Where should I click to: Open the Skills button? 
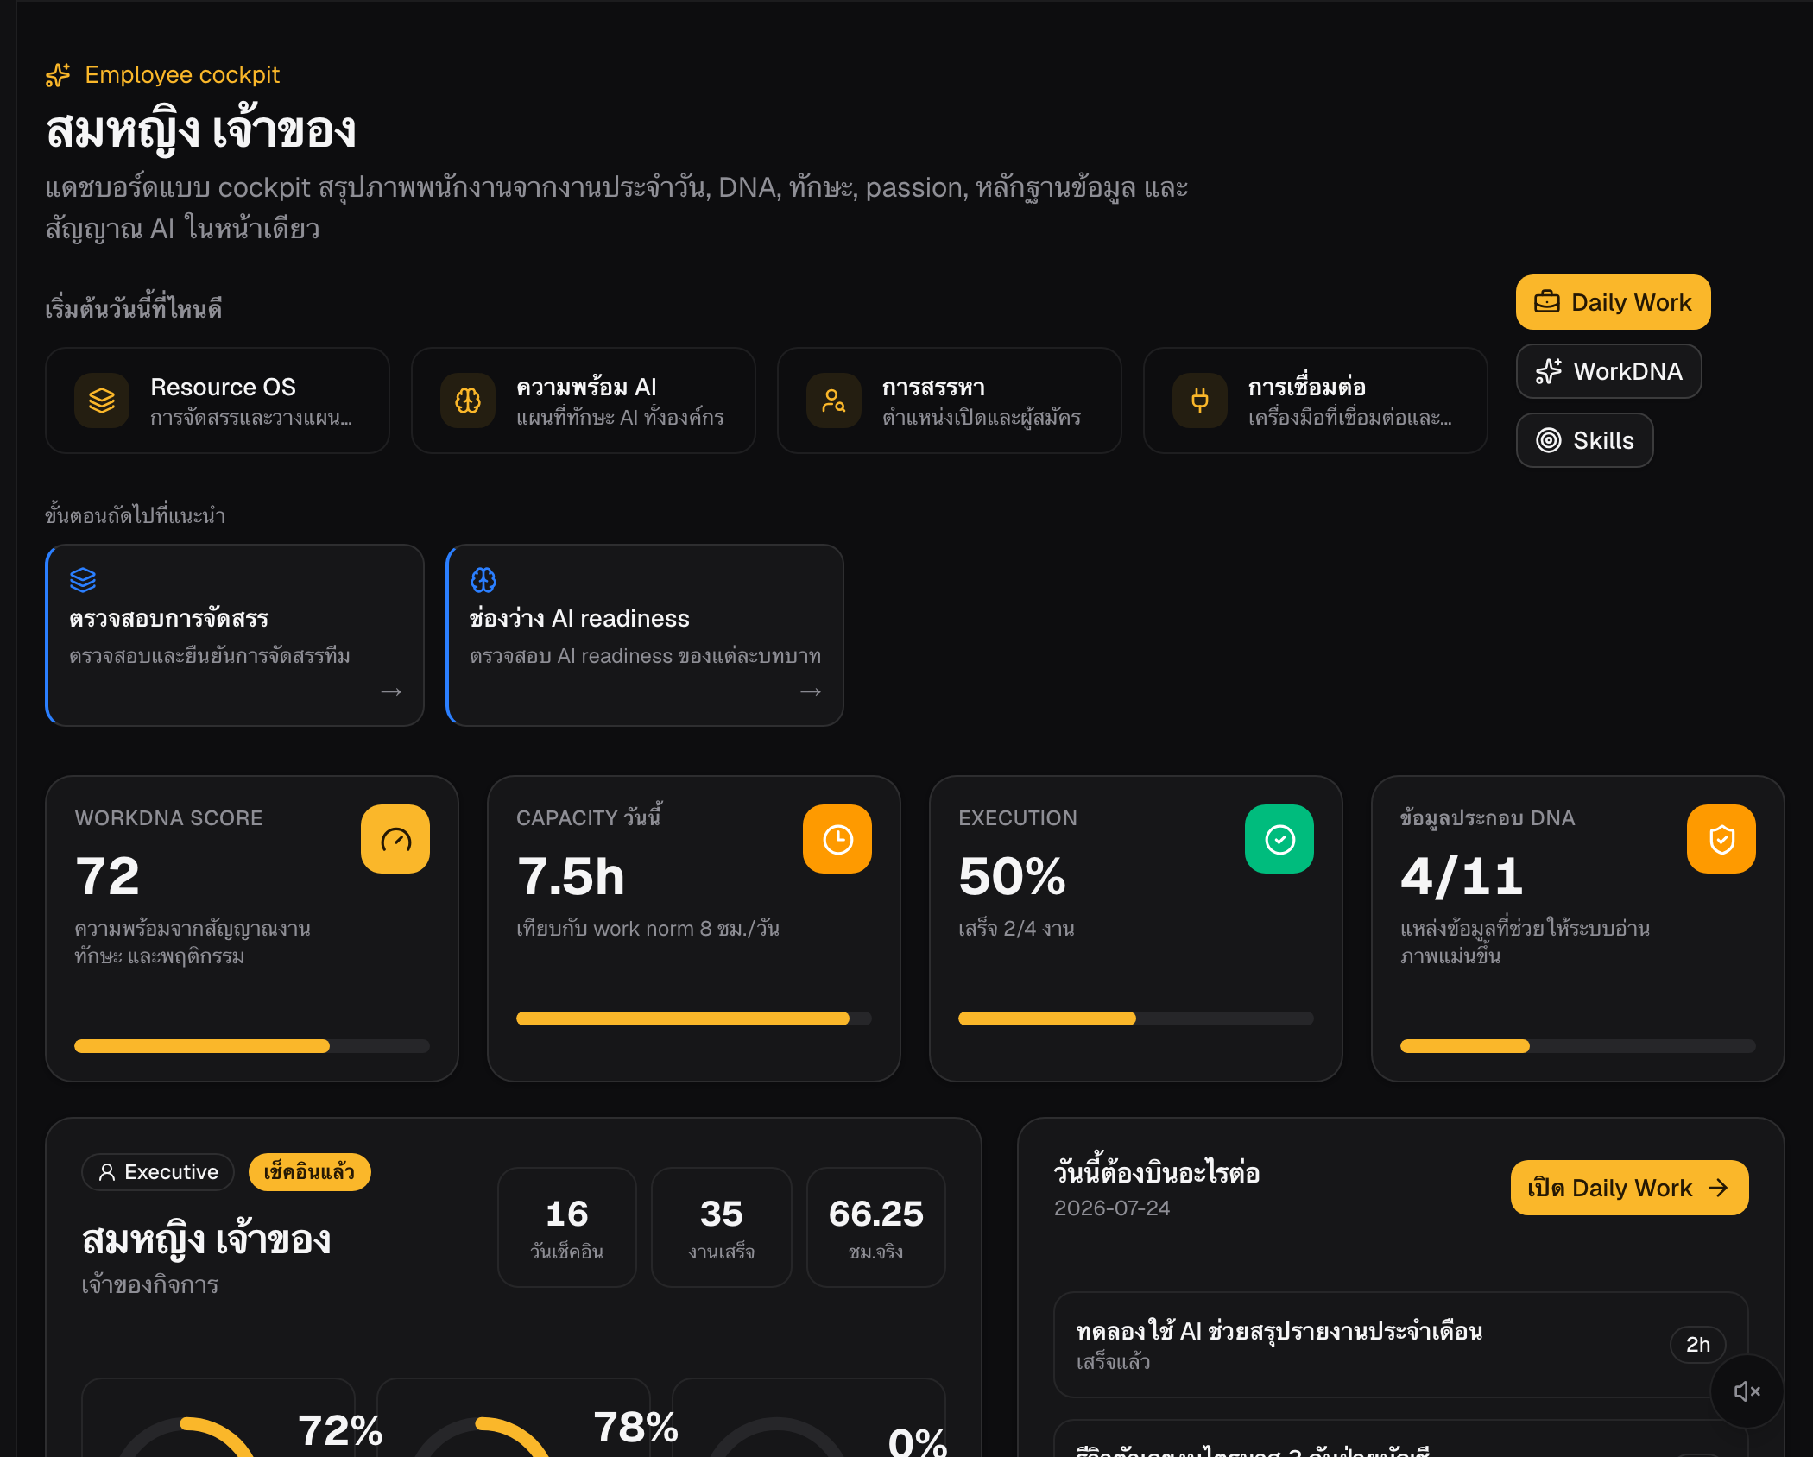tap(1584, 440)
